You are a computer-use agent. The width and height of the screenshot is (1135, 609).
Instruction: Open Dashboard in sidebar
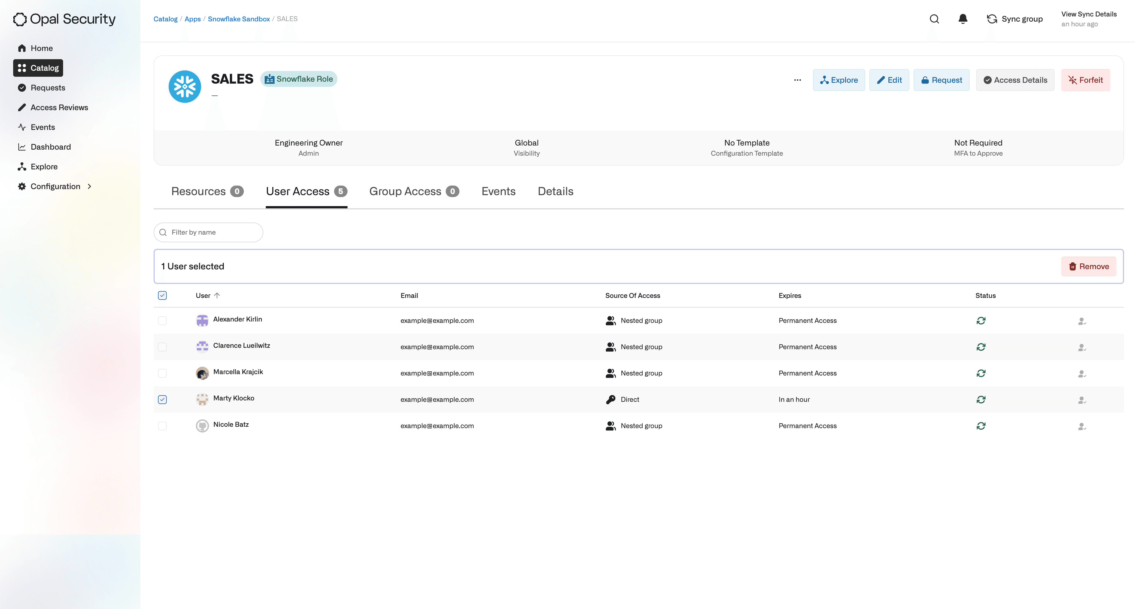point(44,147)
